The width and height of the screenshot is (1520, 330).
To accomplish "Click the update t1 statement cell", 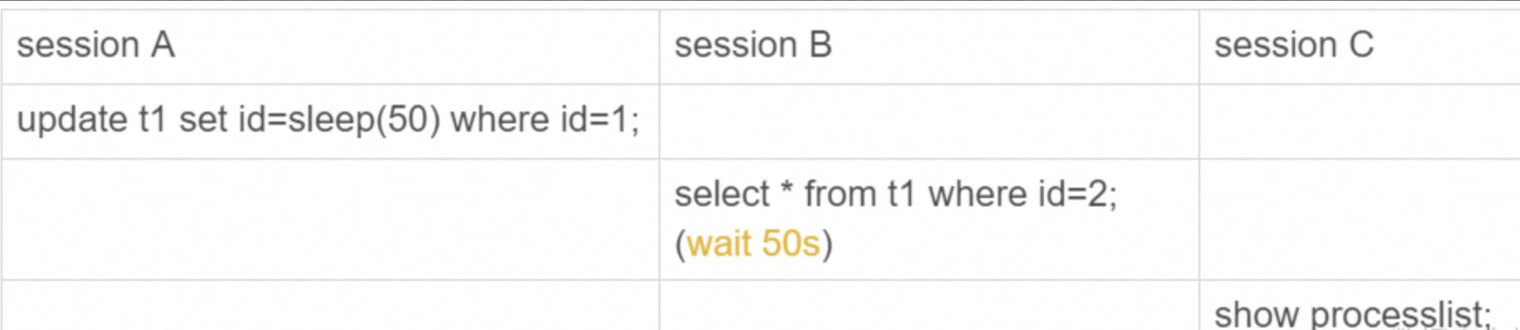I will tap(328, 120).
